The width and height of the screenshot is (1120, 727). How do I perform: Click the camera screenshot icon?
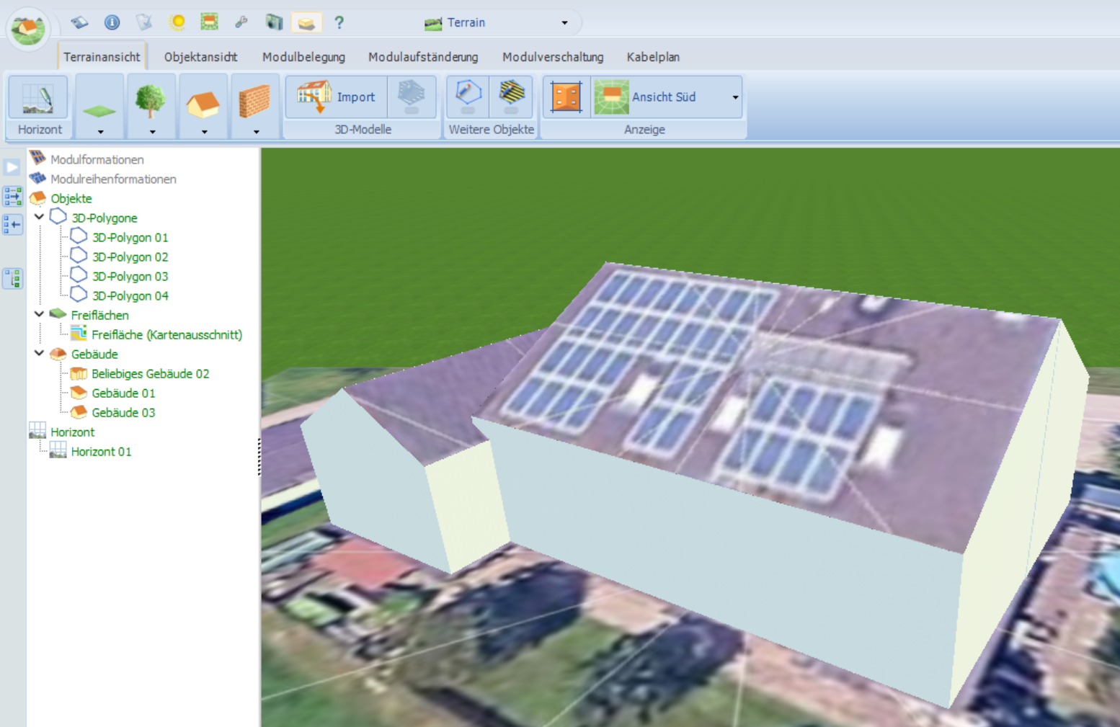pyautogui.click(x=274, y=22)
